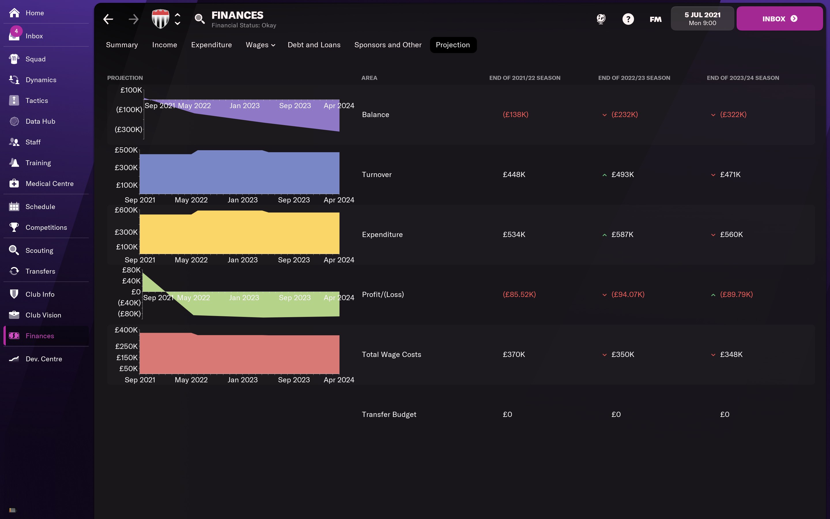Toggle club switcher up-down arrows
Viewport: 830px width, 519px height.
pyautogui.click(x=178, y=19)
